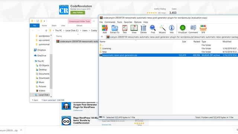
Task: Click the Add icon in WinRAR toolbar
Action: click(104, 29)
